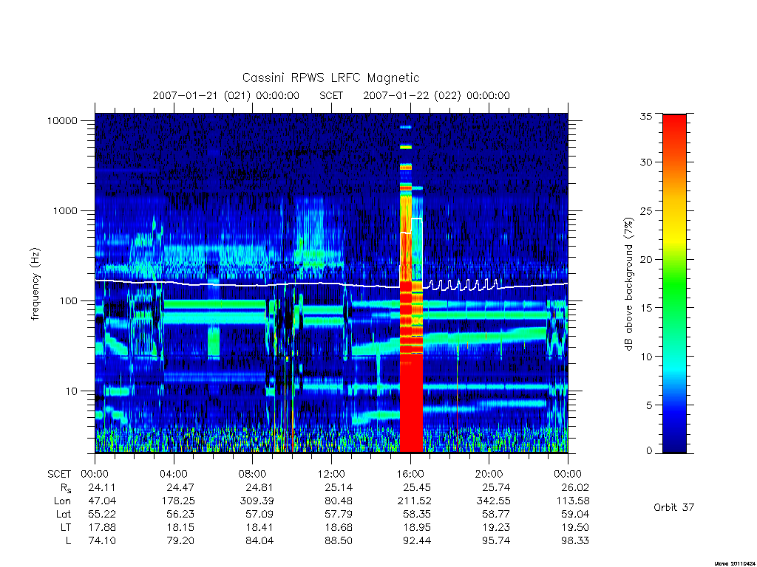Click colorbar tick value 30
This screenshot has width=757, height=567.
(646, 162)
